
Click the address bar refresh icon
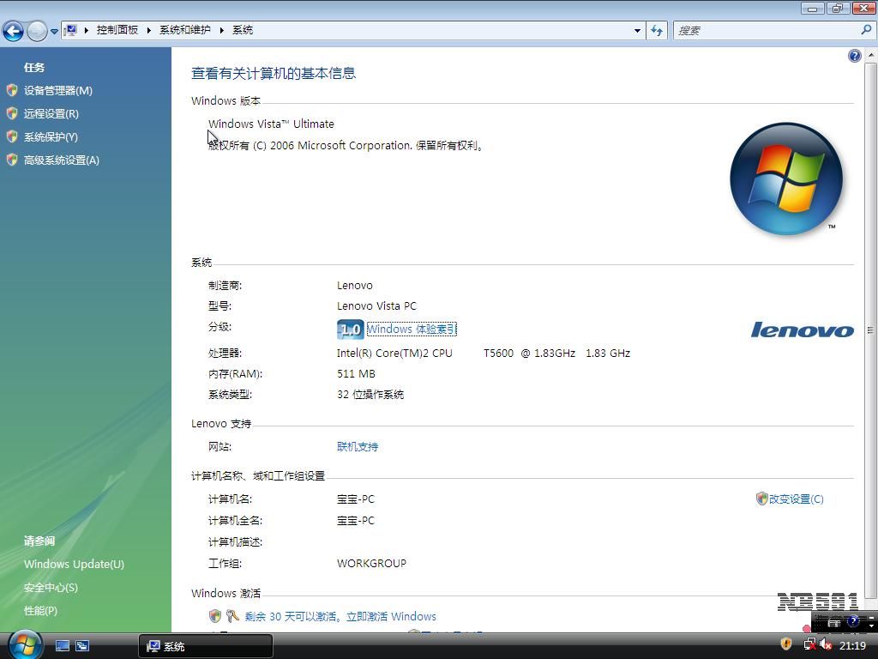657,30
